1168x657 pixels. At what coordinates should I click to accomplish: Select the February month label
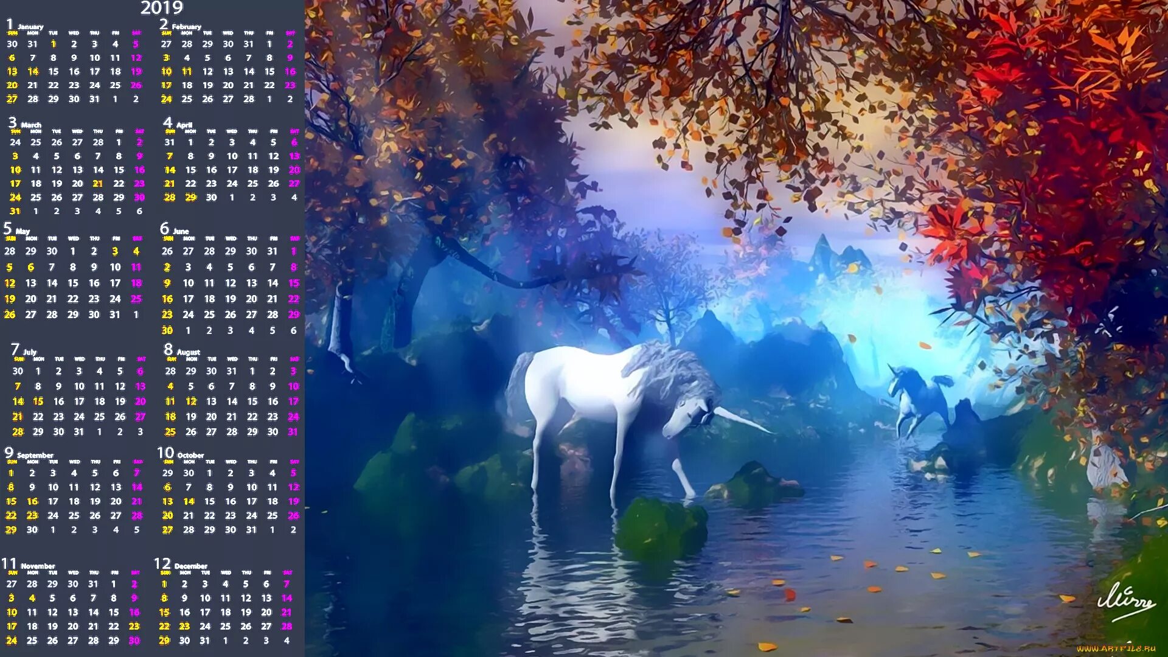186,27
